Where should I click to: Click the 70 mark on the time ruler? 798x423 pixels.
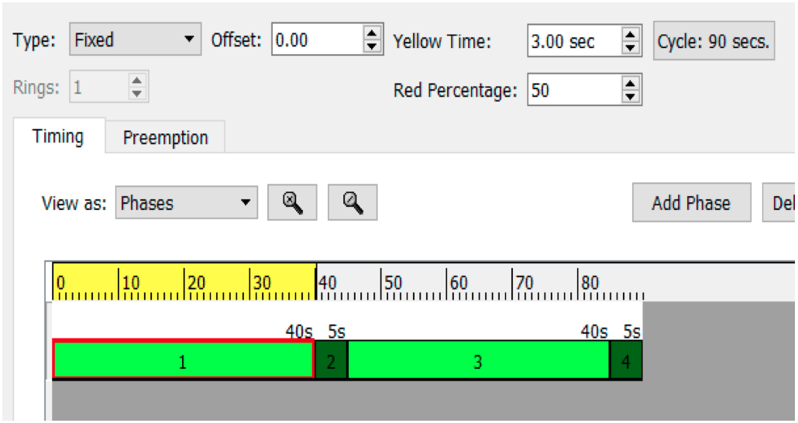tap(525, 283)
